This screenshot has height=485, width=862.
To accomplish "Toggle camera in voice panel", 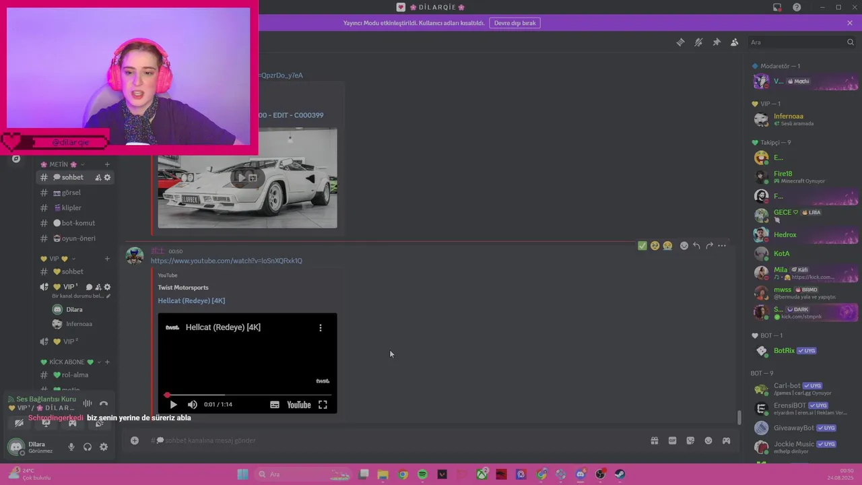I will point(19,423).
